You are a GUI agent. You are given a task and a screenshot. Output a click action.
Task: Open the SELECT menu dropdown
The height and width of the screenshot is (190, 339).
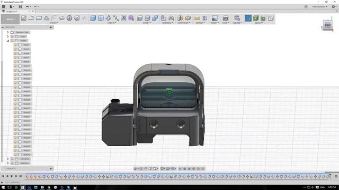[x=258, y=23]
